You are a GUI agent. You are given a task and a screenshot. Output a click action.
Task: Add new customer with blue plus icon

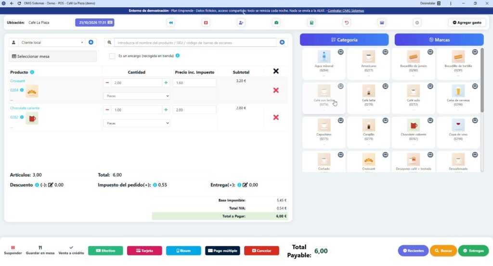[91, 42]
